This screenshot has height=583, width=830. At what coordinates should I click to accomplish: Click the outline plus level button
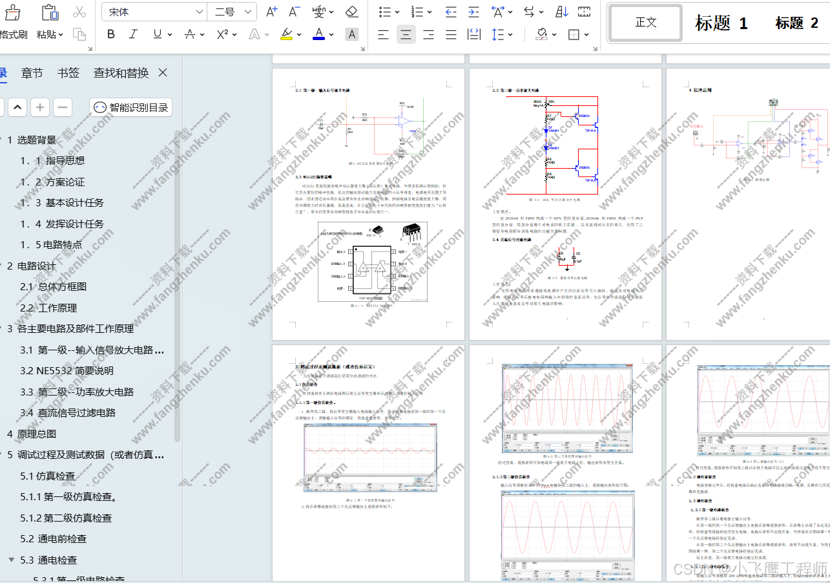pyautogui.click(x=40, y=107)
